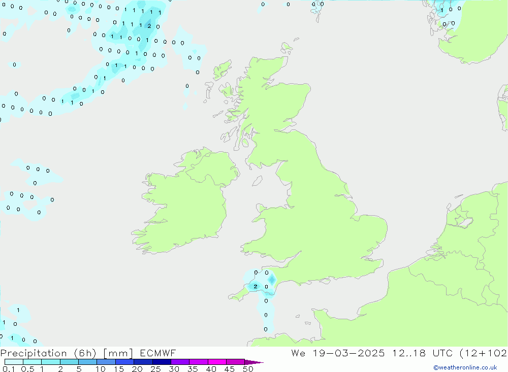
Task: Click the '2' precipitation value over Cornwall
Action: click(x=256, y=287)
